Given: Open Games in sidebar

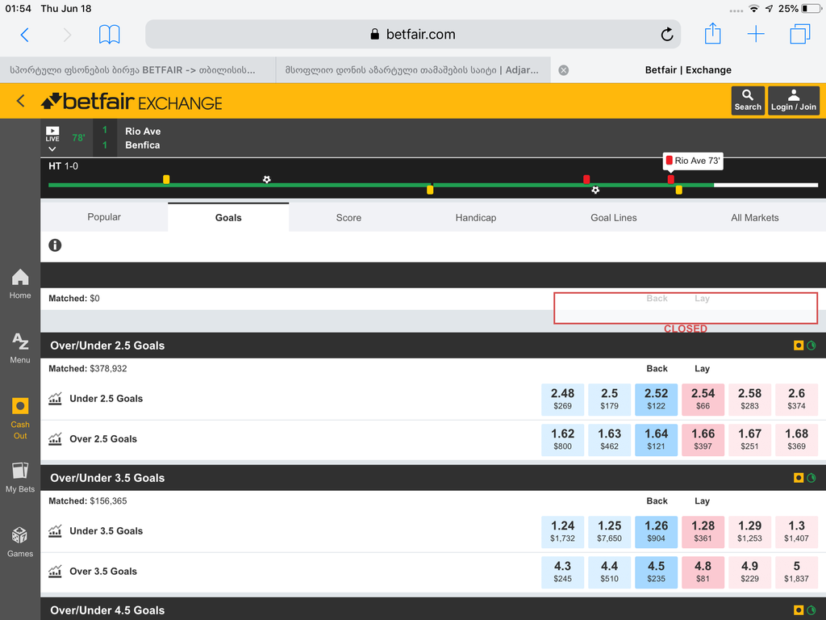Looking at the screenshot, I should [20, 542].
